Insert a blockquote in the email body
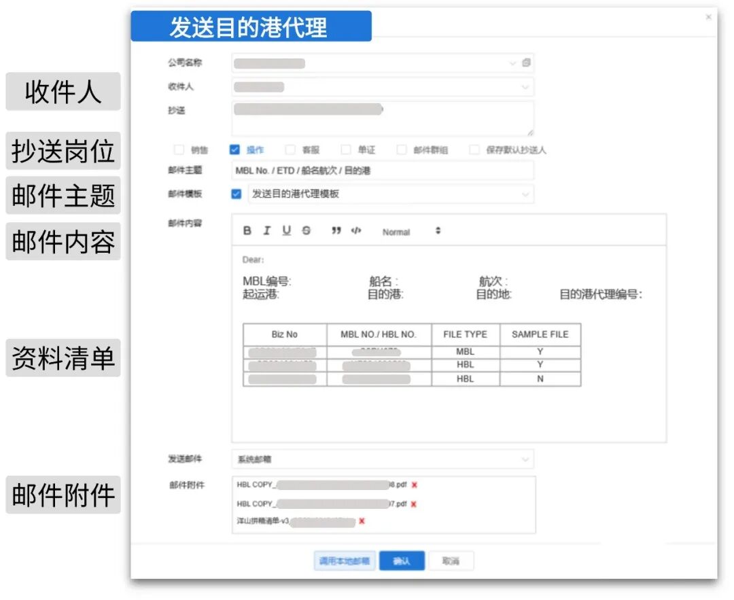734x600 pixels. [x=336, y=230]
